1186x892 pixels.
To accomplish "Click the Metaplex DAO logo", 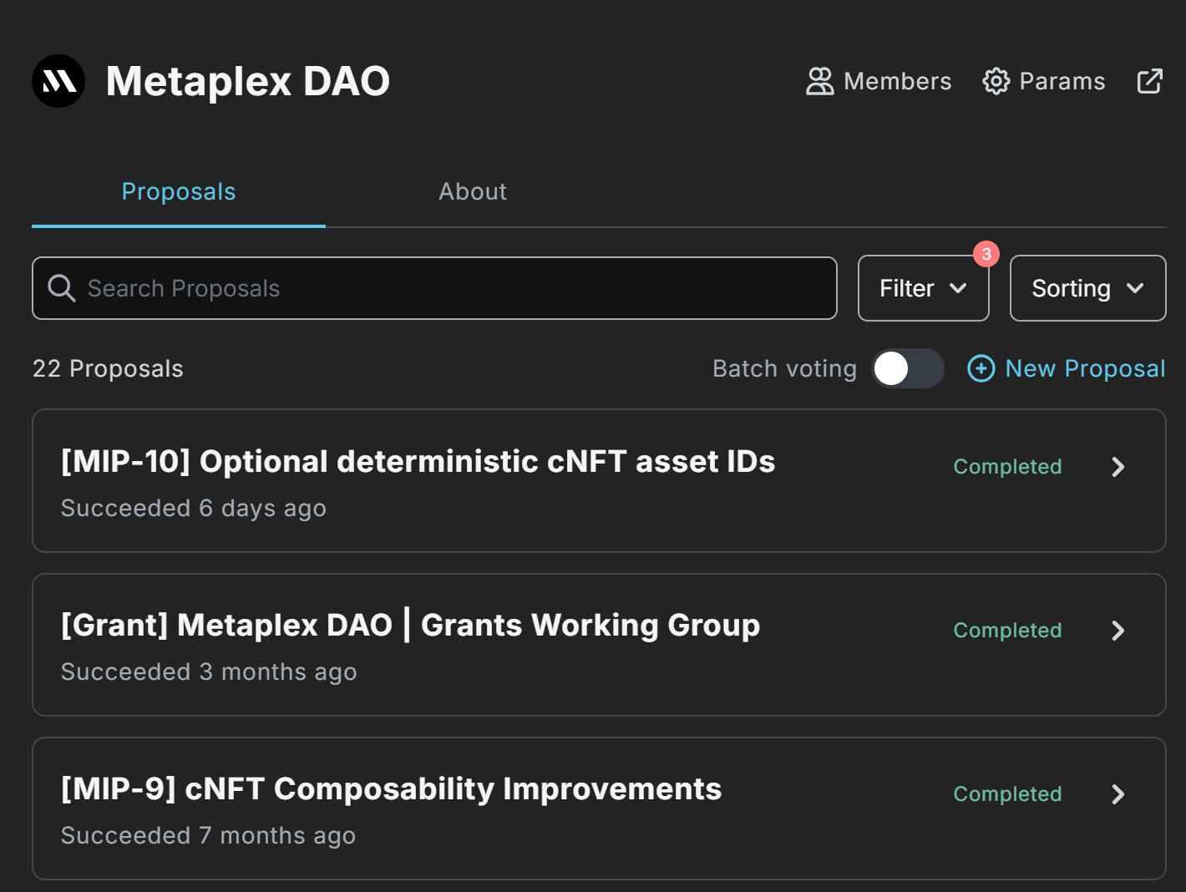I will [58, 80].
